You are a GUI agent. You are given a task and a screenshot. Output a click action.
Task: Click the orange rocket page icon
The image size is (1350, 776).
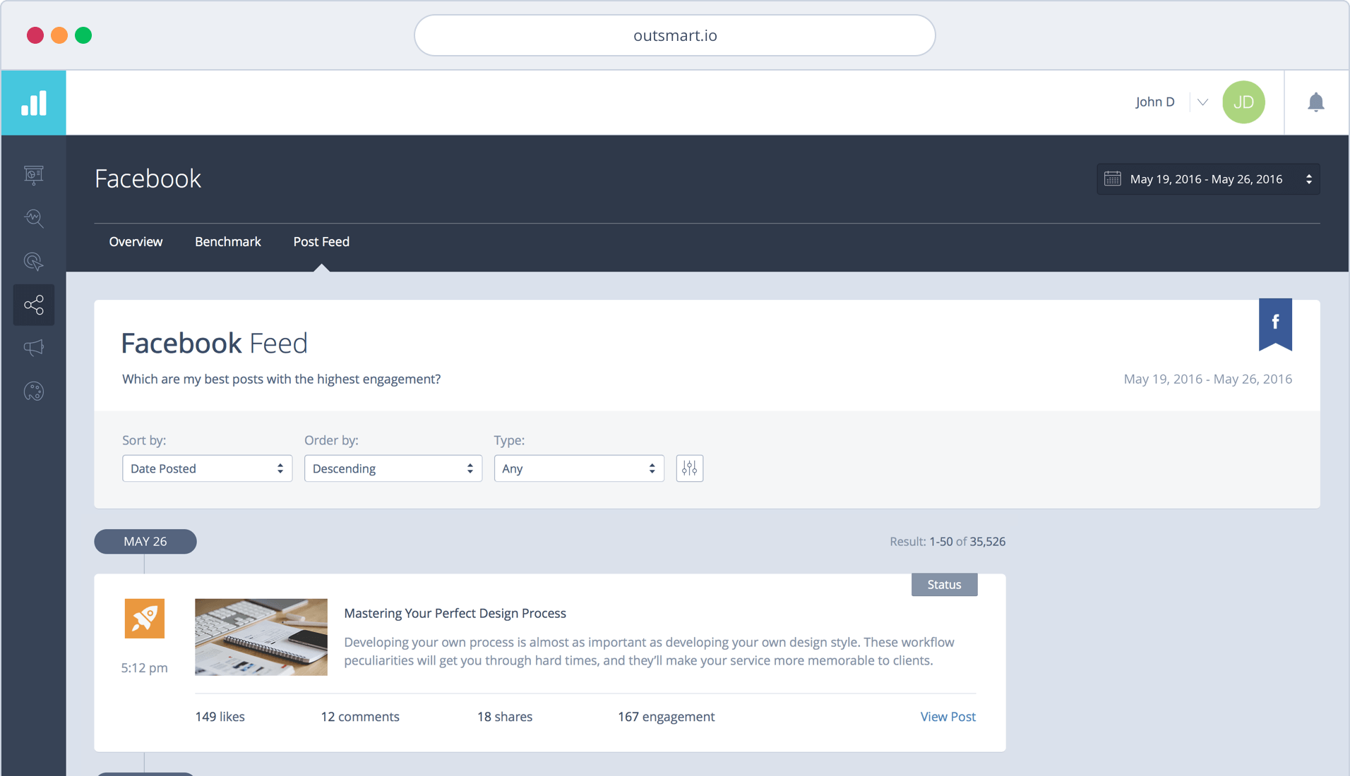coord(144,619)
